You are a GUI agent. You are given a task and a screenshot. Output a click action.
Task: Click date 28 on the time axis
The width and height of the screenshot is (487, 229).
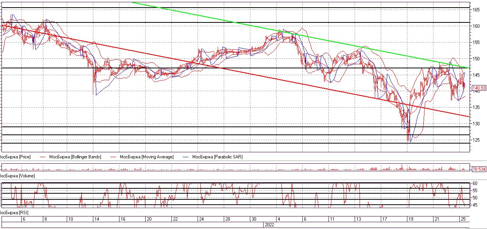pos(228,219)
